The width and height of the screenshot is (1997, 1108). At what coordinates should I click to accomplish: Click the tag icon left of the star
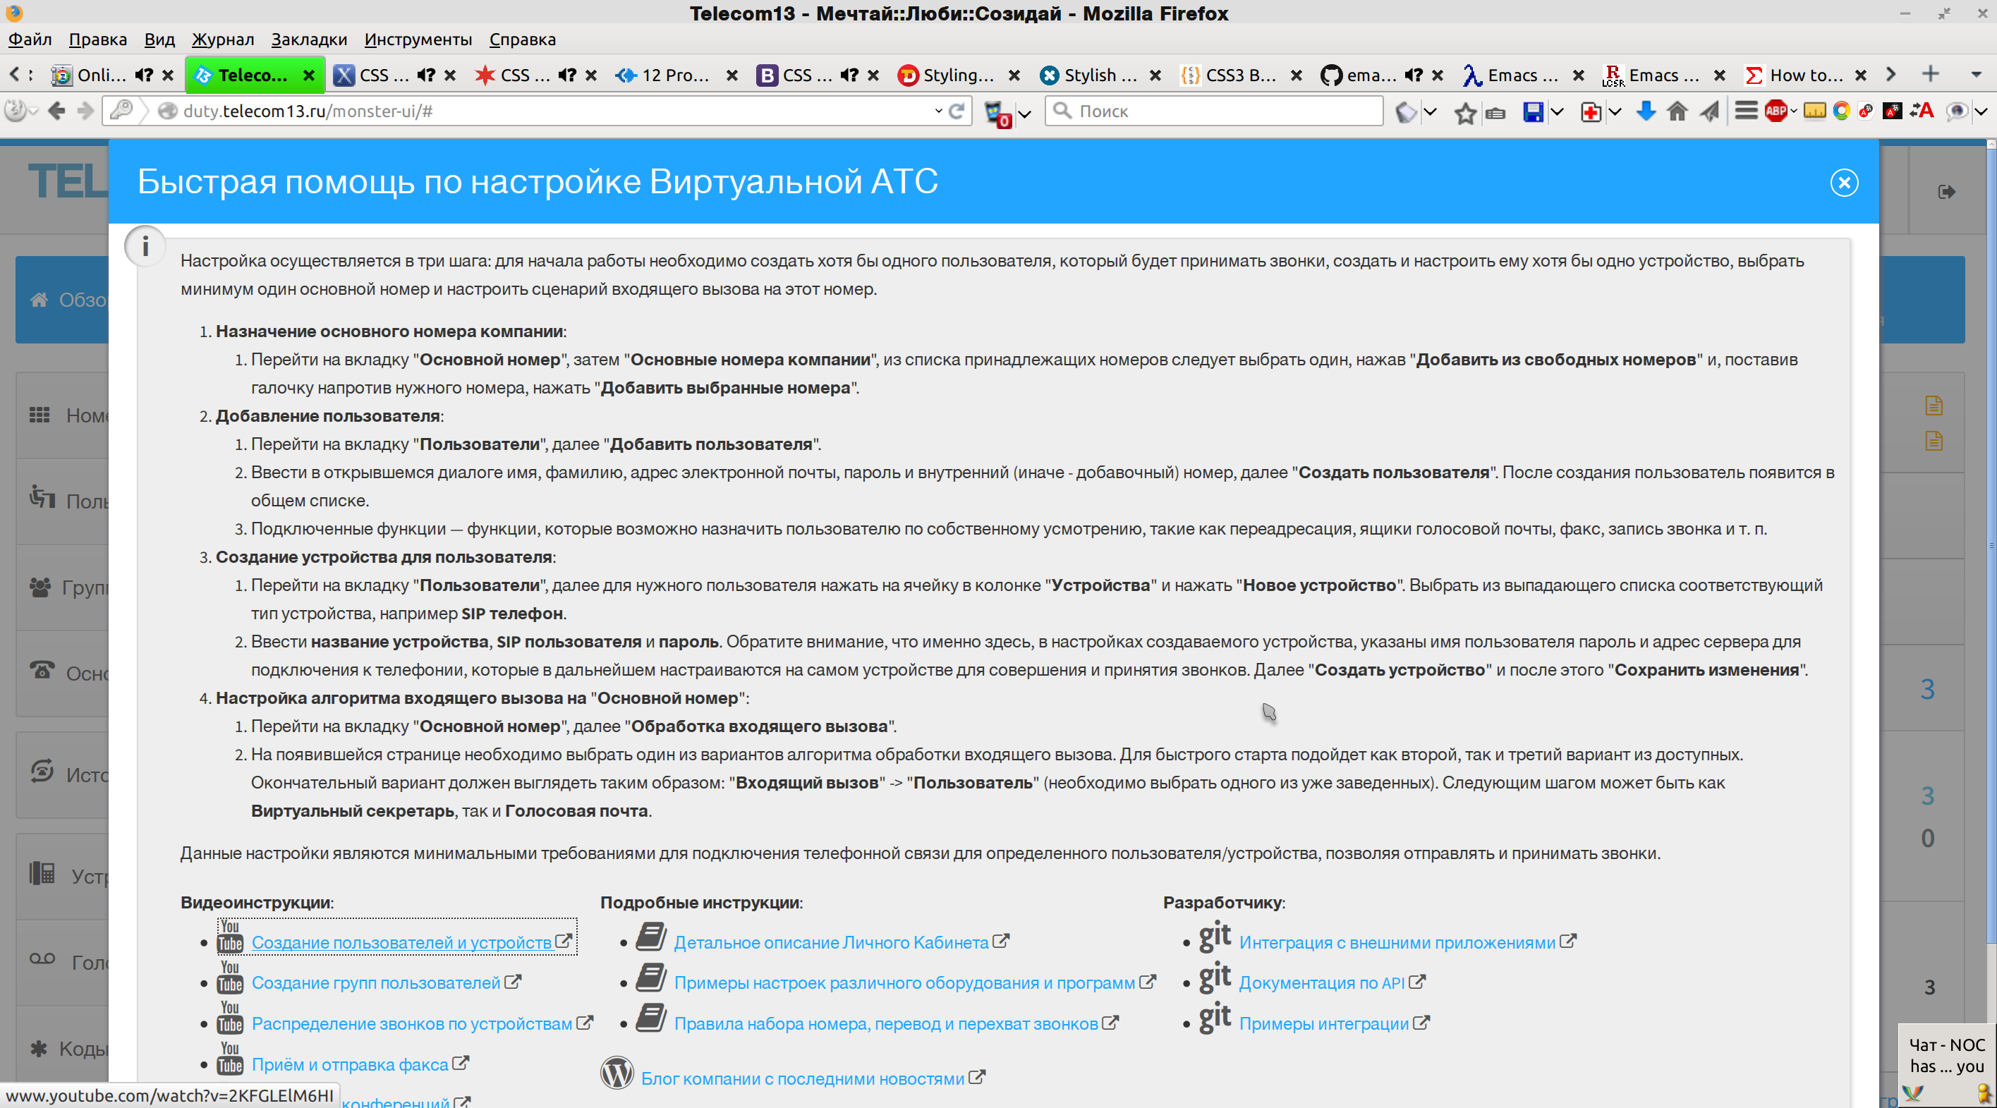click(1405, 114)
